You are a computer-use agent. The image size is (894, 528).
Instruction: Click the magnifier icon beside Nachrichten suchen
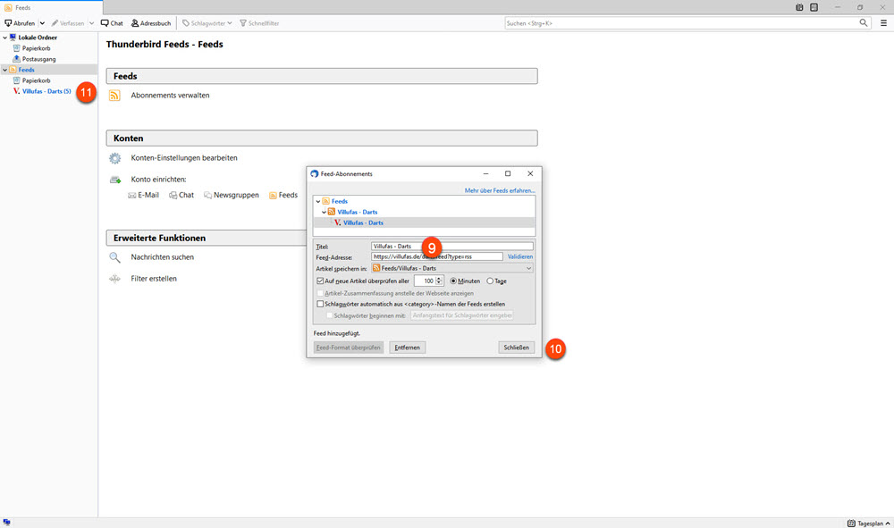point(114,257)
